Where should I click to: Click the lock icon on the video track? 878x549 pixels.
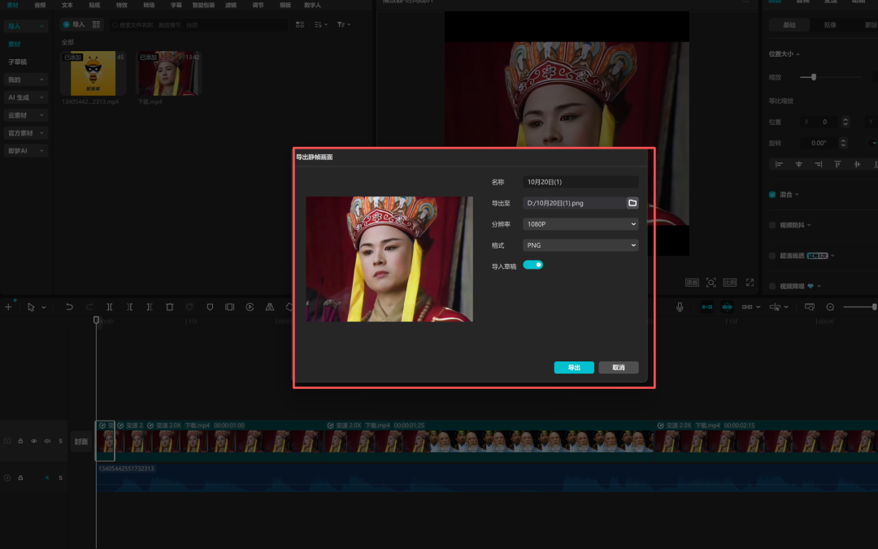[20, 441]
